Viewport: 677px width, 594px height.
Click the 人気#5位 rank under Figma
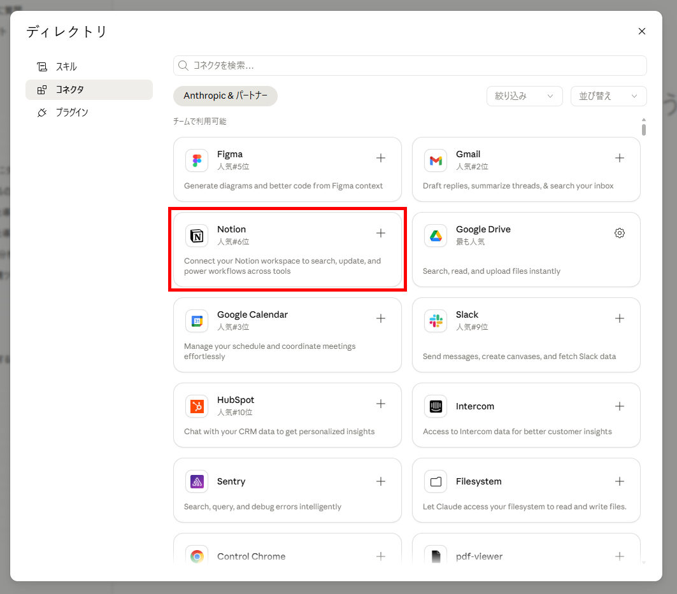point(233,167)
